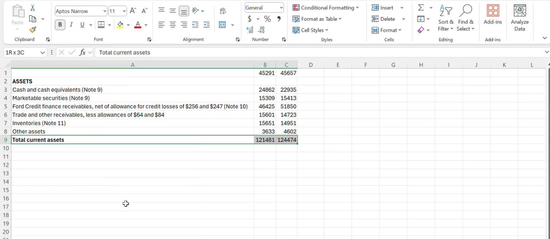
Task: Open the font size dropdown
Action: [x=124, y=11]
